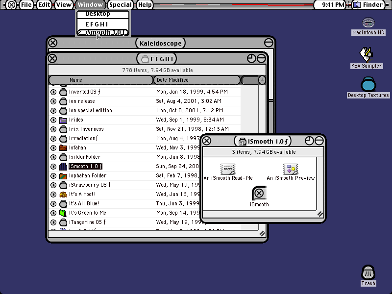Screen dimensions: 392x294
Task: Expand the It's A Hoot! disclosure triangle
Action: click(53, 195)
